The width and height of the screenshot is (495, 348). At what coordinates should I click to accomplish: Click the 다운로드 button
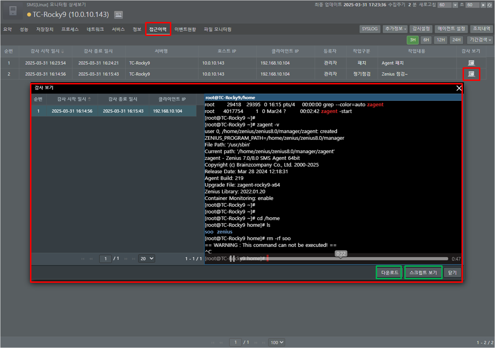click(x=389, y=272)
